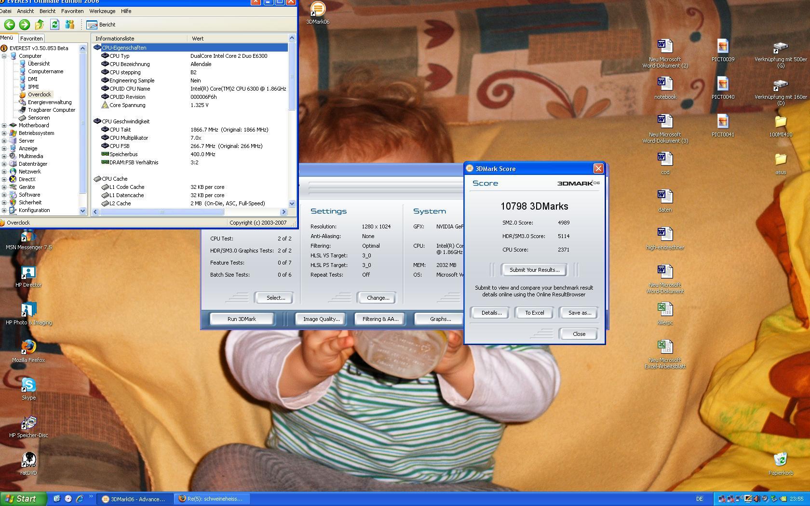Screen dimensions: 810x506
Task: Open the Bericht report toolbar button
Action: (x=101, y=25)
